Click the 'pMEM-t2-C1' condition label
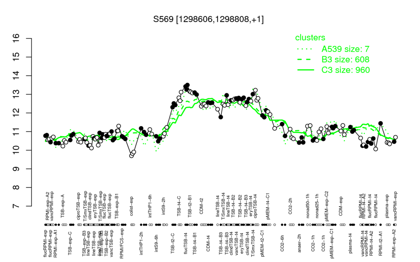 [262, 242]
